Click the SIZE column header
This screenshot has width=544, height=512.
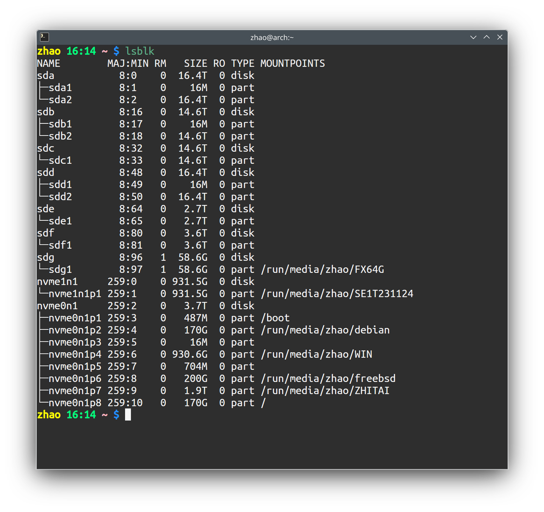(x=195, y=63)
